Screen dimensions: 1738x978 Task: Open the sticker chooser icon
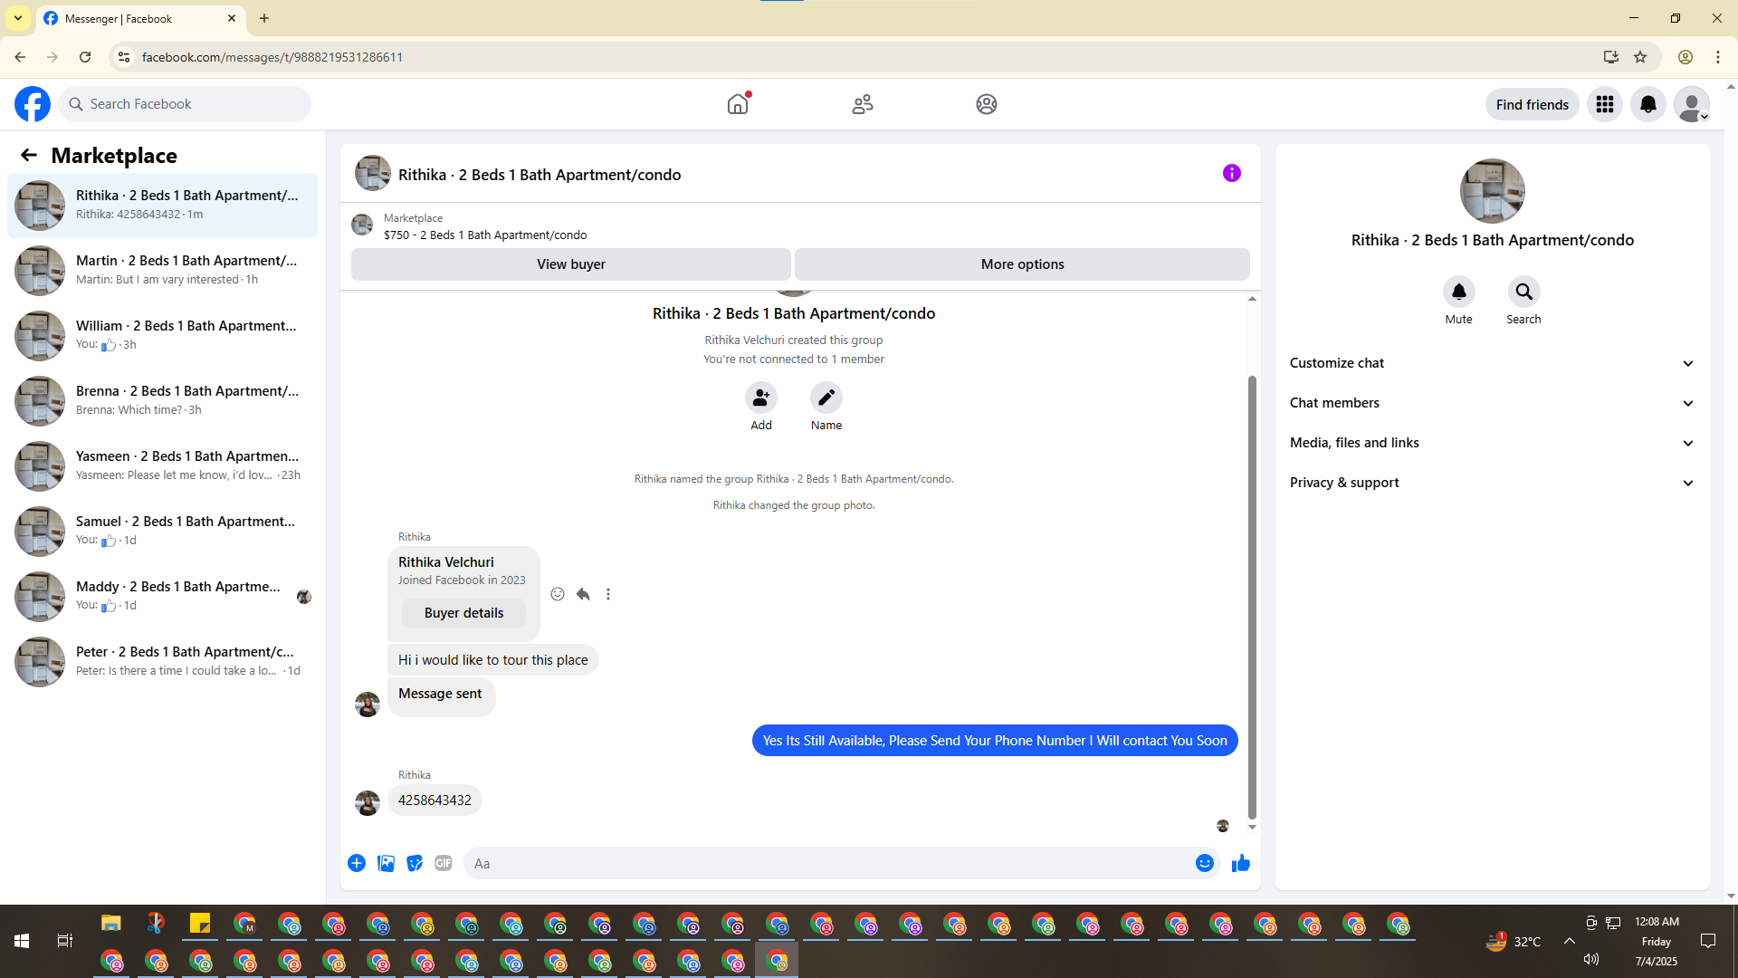415,863
